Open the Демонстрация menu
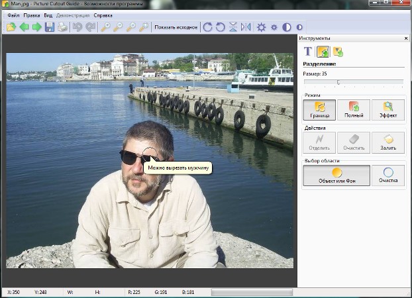Image resolution: width=412 pixels, height=298 pixels. tap(73, 15)
